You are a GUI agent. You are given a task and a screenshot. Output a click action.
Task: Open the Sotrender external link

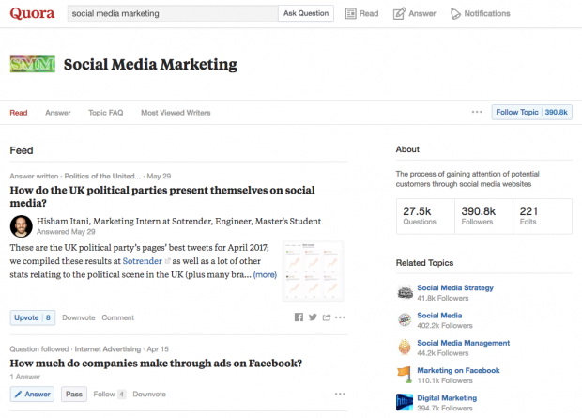pos(143,261)
